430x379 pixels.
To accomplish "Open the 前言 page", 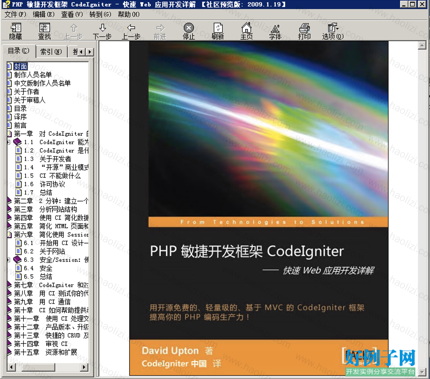I will tap(20, 125).
